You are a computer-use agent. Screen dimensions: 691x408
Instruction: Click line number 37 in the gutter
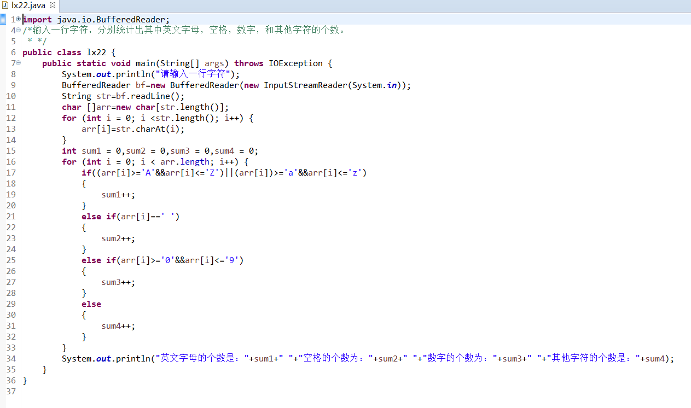tap(11, 392)
